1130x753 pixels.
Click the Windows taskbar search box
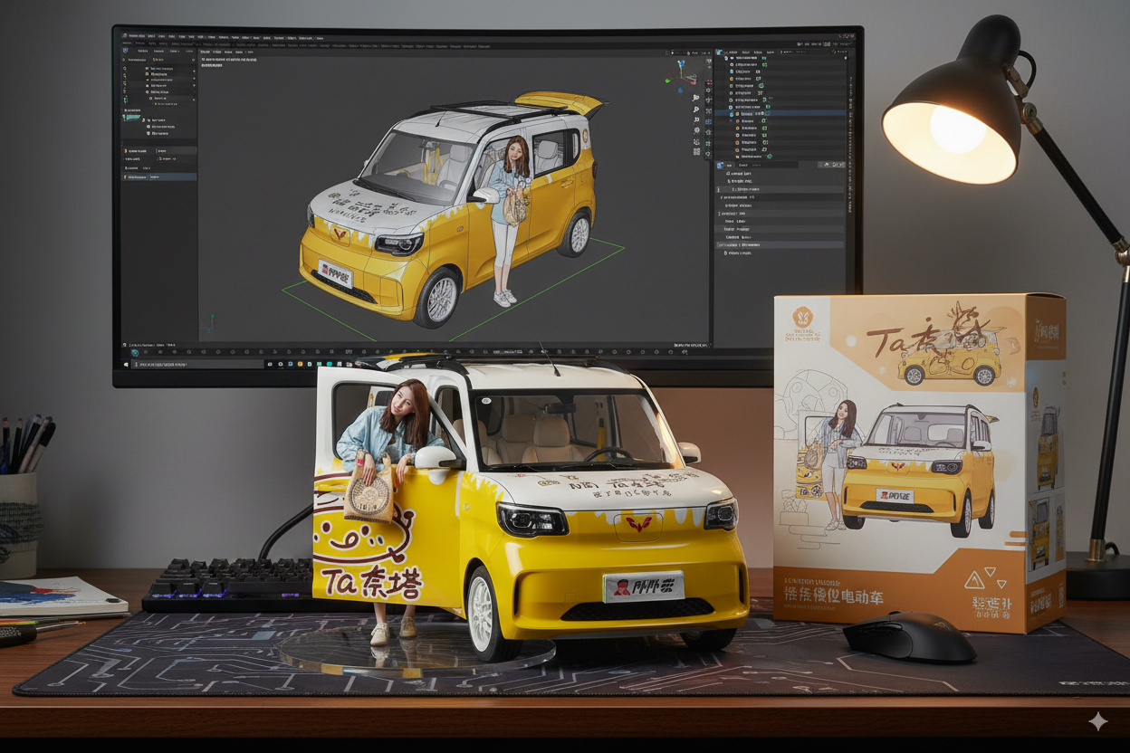click(x=197, y=364)
